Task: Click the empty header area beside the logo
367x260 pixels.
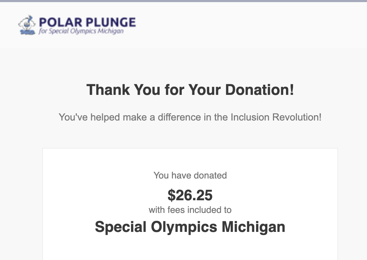Action: pyautogui.click(x=247, y=25)
